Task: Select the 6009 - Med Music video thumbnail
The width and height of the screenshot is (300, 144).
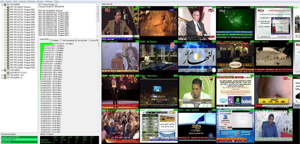Action: coord(159,91)
